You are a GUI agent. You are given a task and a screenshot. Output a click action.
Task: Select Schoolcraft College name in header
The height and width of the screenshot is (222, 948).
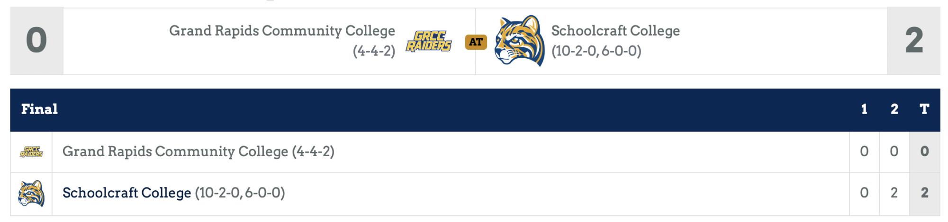[615, 31]
